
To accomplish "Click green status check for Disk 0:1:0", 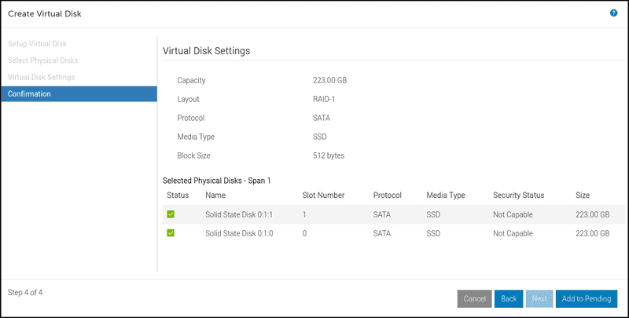I will pos(171,233).
